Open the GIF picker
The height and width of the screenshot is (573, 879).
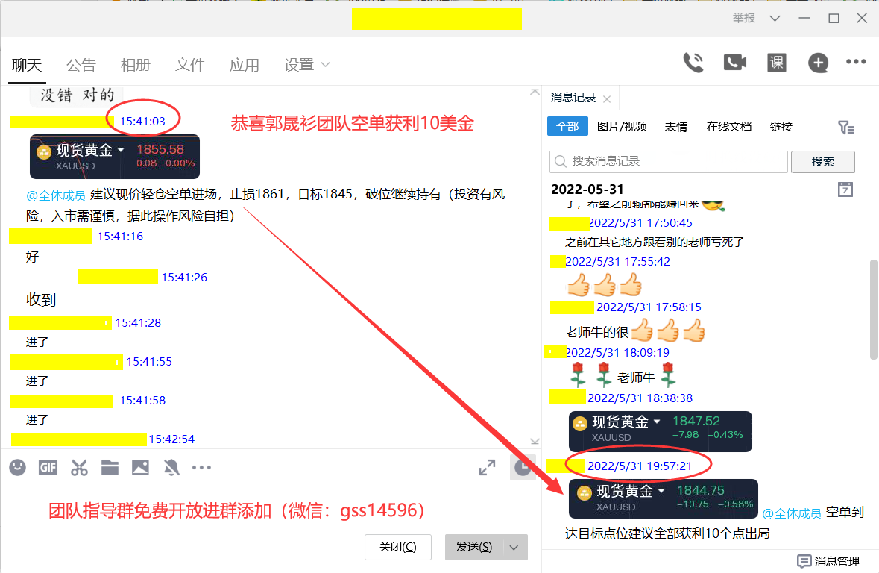pyautogui.click(x=48, y=467)
